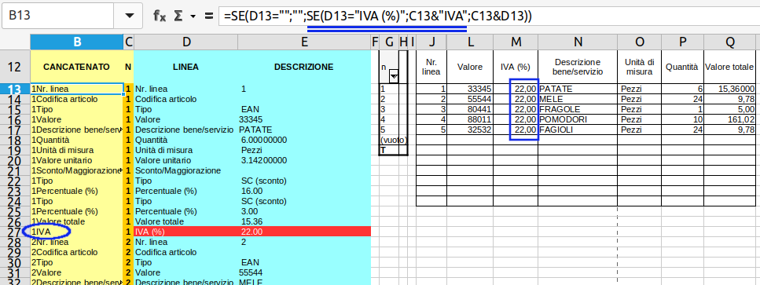Select the MELE cell in column N

click(x=578, y=99)
